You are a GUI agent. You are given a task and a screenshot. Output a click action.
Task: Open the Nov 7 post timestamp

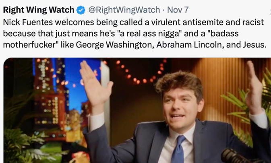click(178, 10)
